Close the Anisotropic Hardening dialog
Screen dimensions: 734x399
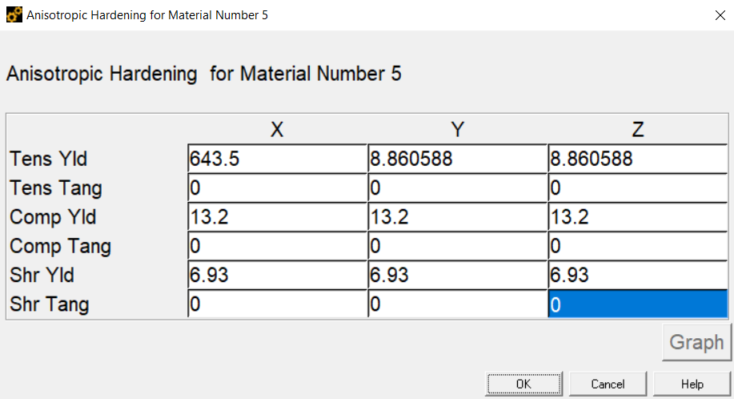click(720, 15)
